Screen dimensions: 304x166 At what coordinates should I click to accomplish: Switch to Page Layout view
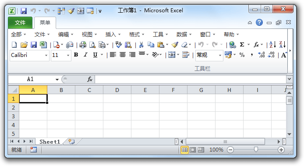point(193,150)
